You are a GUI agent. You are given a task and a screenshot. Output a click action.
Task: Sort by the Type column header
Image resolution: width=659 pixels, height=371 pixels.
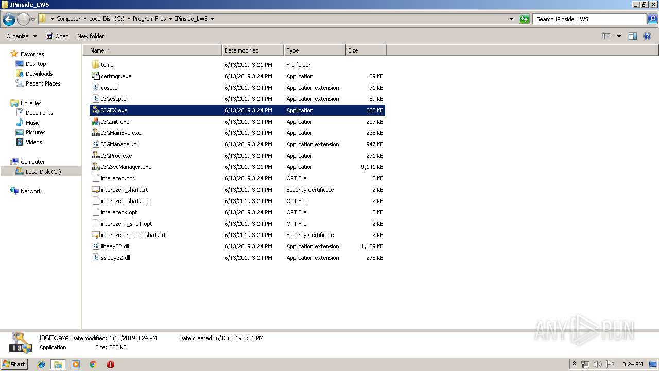315,50
